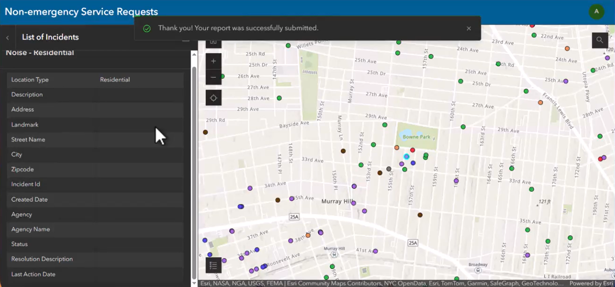Select the cyan highlighted incident point
The width and height of the screenshot is (615, 287).
click(406, 157)
